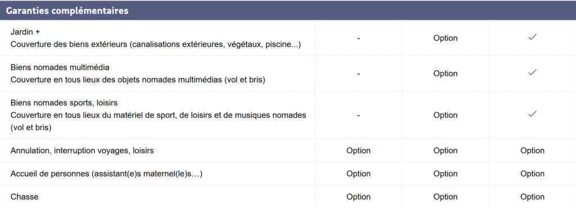
Task: Click middle Option for Biens nomades sports, loisirs
Action: (445, 115)
